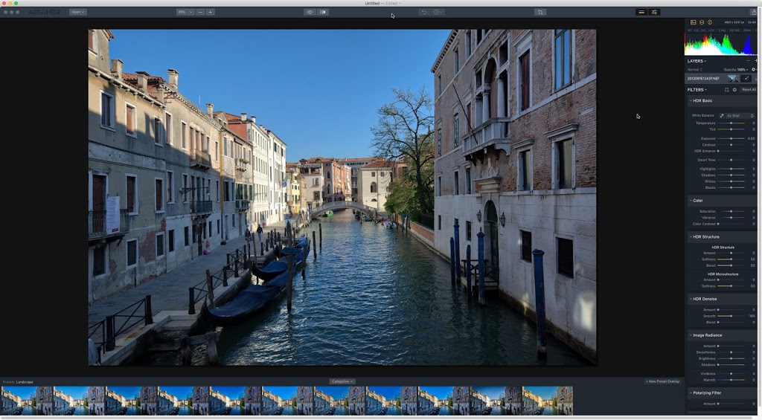Click the Reset All filters button
Screen dimensions: 762x420
pyautogui.click(x=749, y=89)
